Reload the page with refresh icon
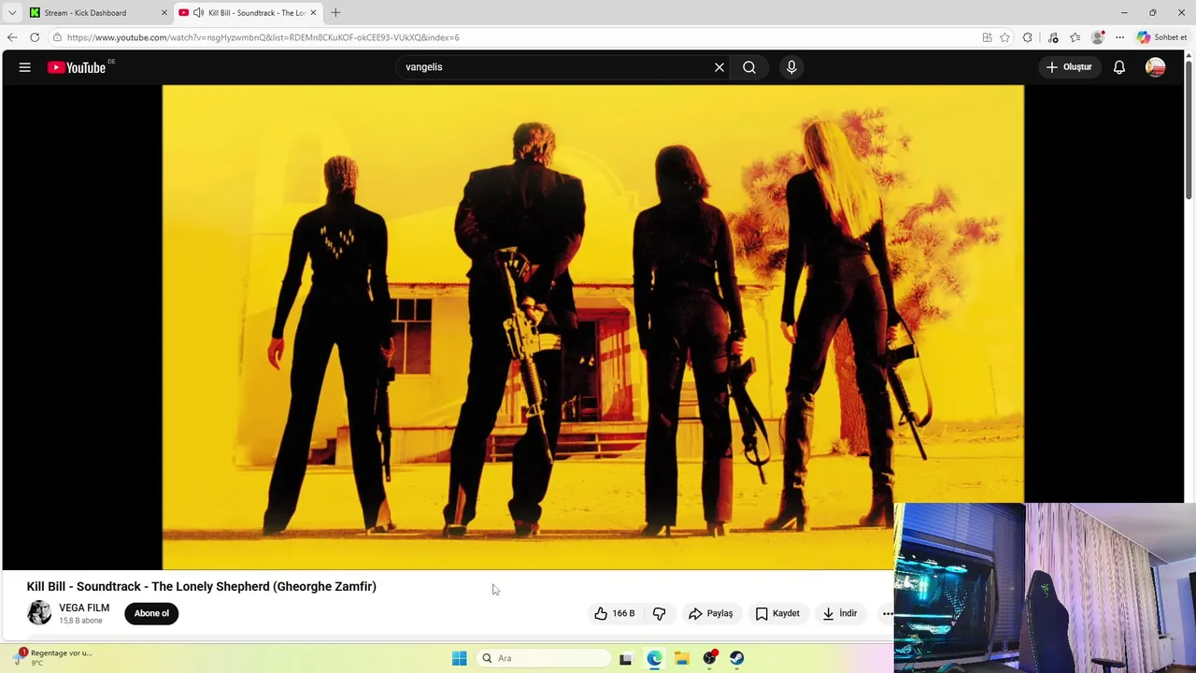 point(35,37)
